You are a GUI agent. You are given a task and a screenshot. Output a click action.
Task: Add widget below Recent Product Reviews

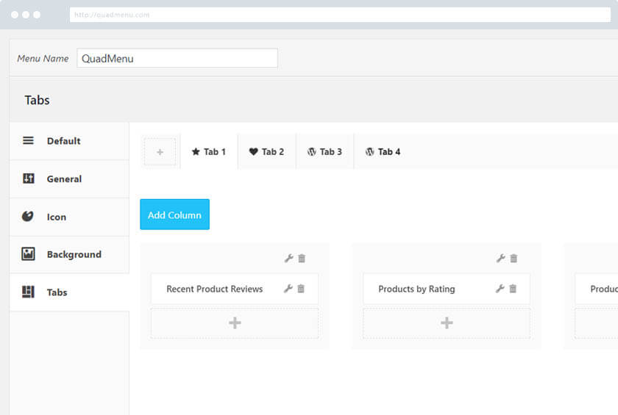[x=235, y=323]
